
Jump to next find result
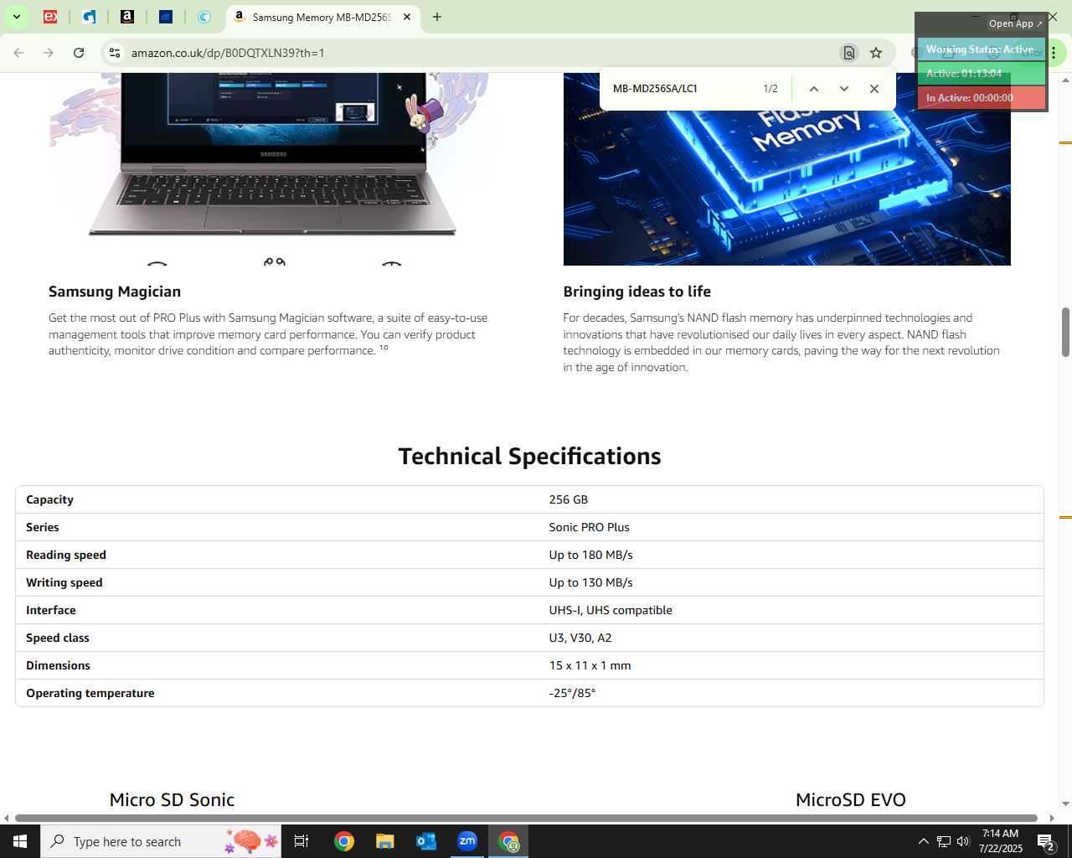pyautogui.click(x=843, y=89)
